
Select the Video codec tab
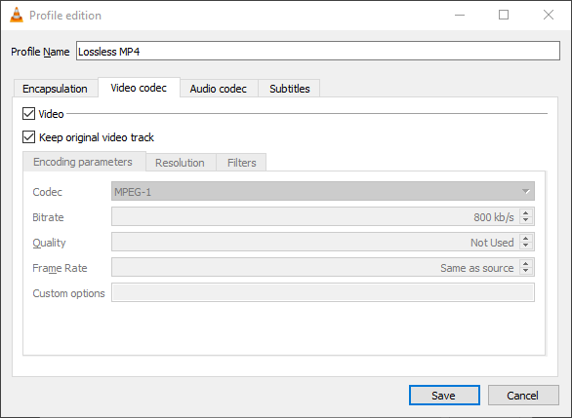coord(139,88)
